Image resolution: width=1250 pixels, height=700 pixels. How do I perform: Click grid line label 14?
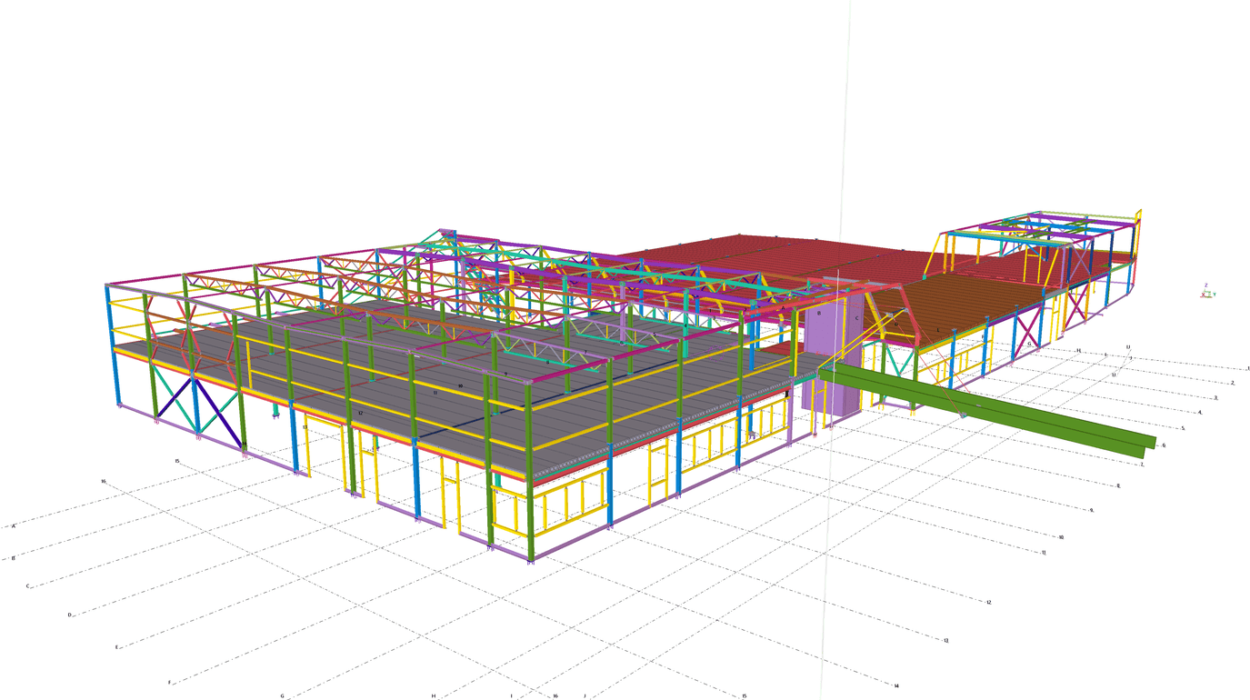(x=896, y=686)
